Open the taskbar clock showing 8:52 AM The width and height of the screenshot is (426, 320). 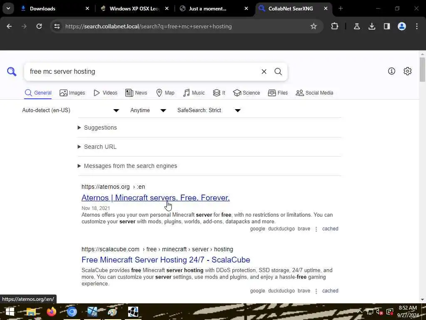408,312
